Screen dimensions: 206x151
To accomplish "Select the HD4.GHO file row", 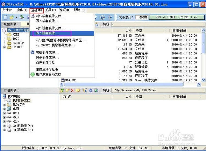I will (x=130, y=80).
